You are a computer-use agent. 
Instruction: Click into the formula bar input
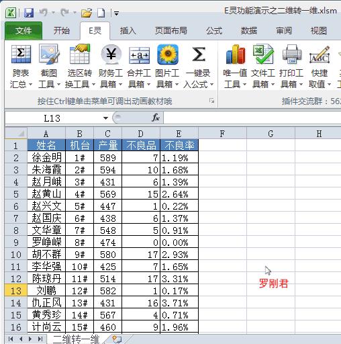pyautogui.click(x=252, y=118)
